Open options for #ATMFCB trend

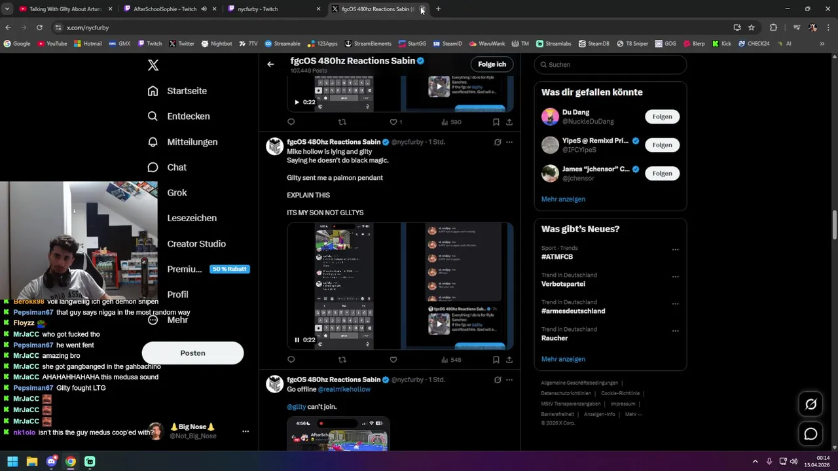[675, 249]
